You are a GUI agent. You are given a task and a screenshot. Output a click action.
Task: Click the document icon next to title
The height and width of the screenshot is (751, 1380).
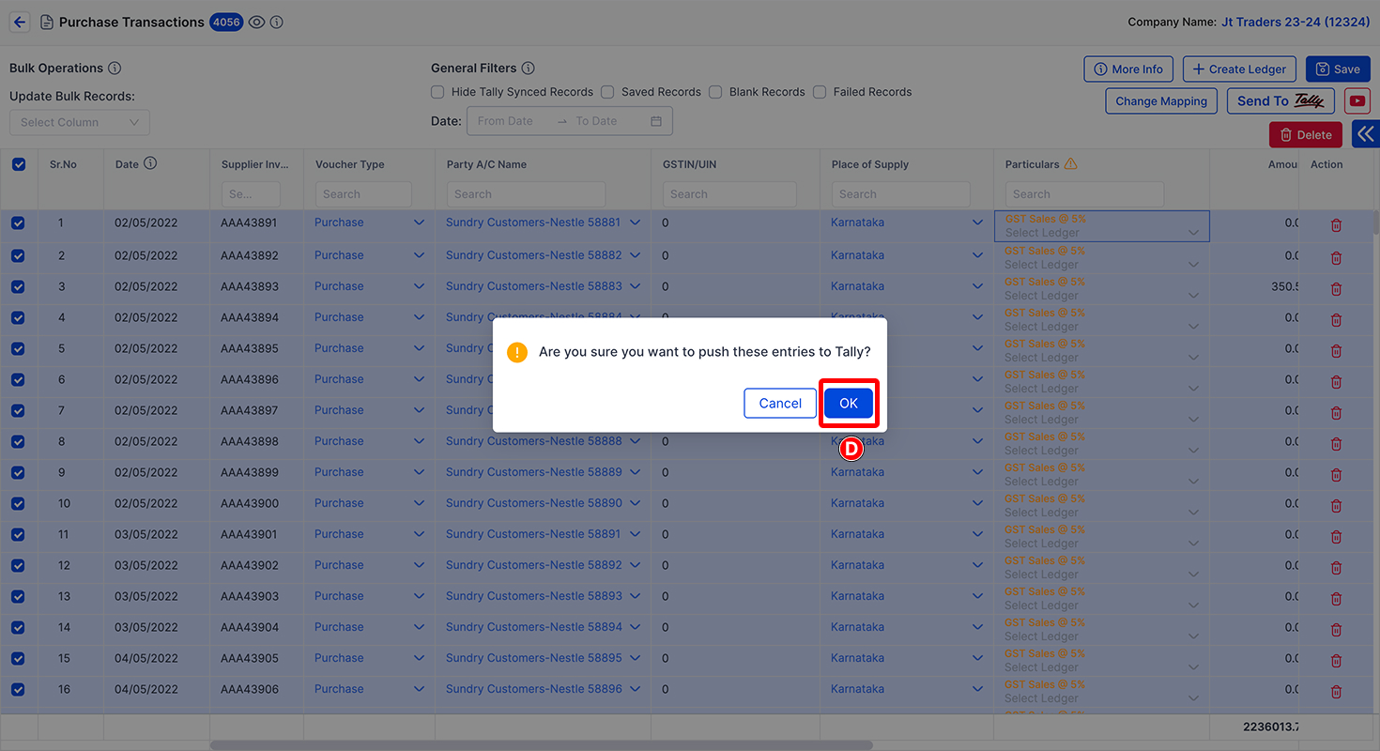pos(46,23)
